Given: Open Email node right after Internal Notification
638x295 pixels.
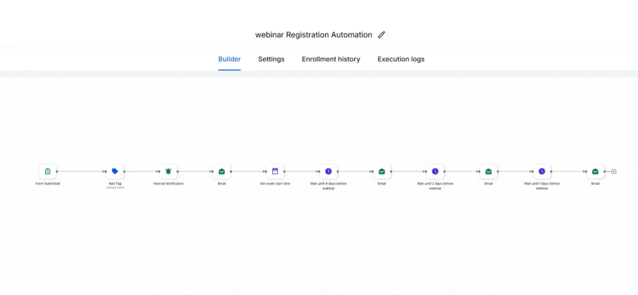Looking at the screenshot, I should tap(222, 171).
